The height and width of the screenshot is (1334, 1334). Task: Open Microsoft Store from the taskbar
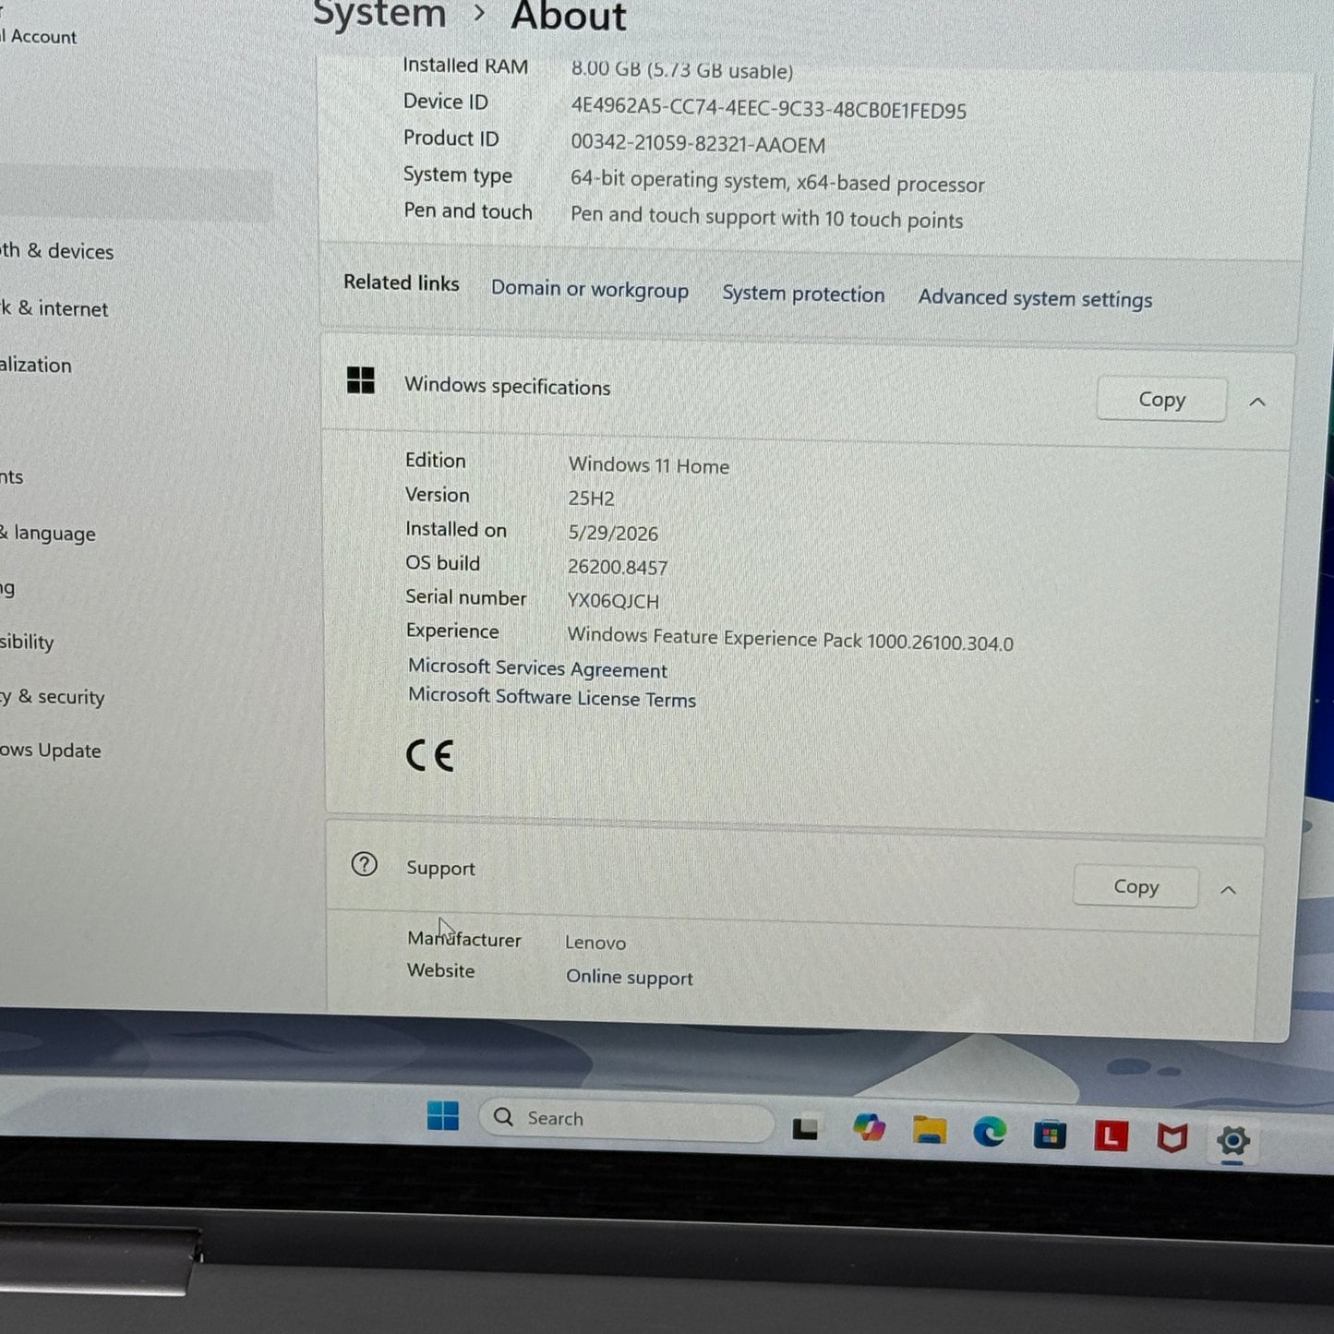click(1050, 1135)
